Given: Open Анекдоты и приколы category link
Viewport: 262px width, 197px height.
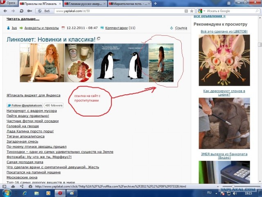Looking at the screenshot, I should (42, 28).
